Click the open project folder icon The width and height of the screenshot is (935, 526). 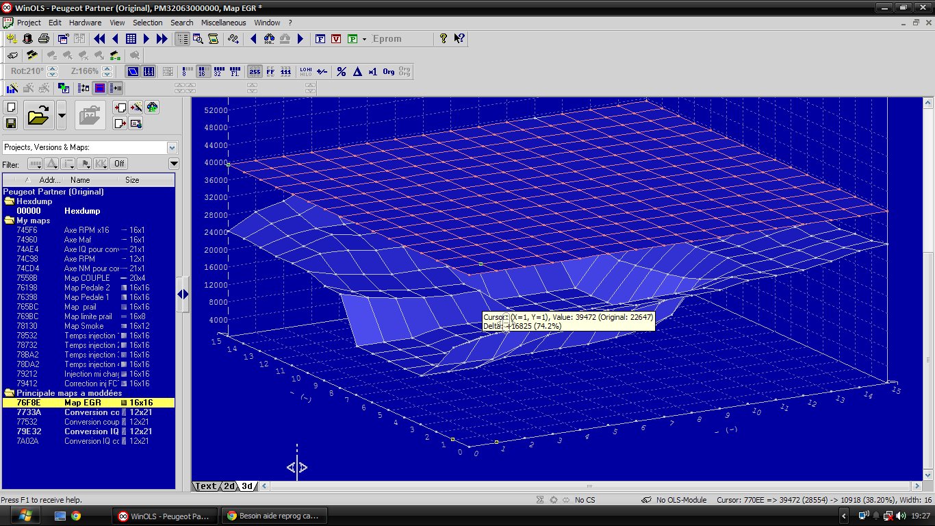tap(38, 115)
